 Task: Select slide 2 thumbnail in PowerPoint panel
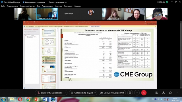tap(49, 33)
